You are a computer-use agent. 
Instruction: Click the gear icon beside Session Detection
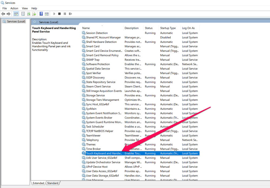pos(84,33)
